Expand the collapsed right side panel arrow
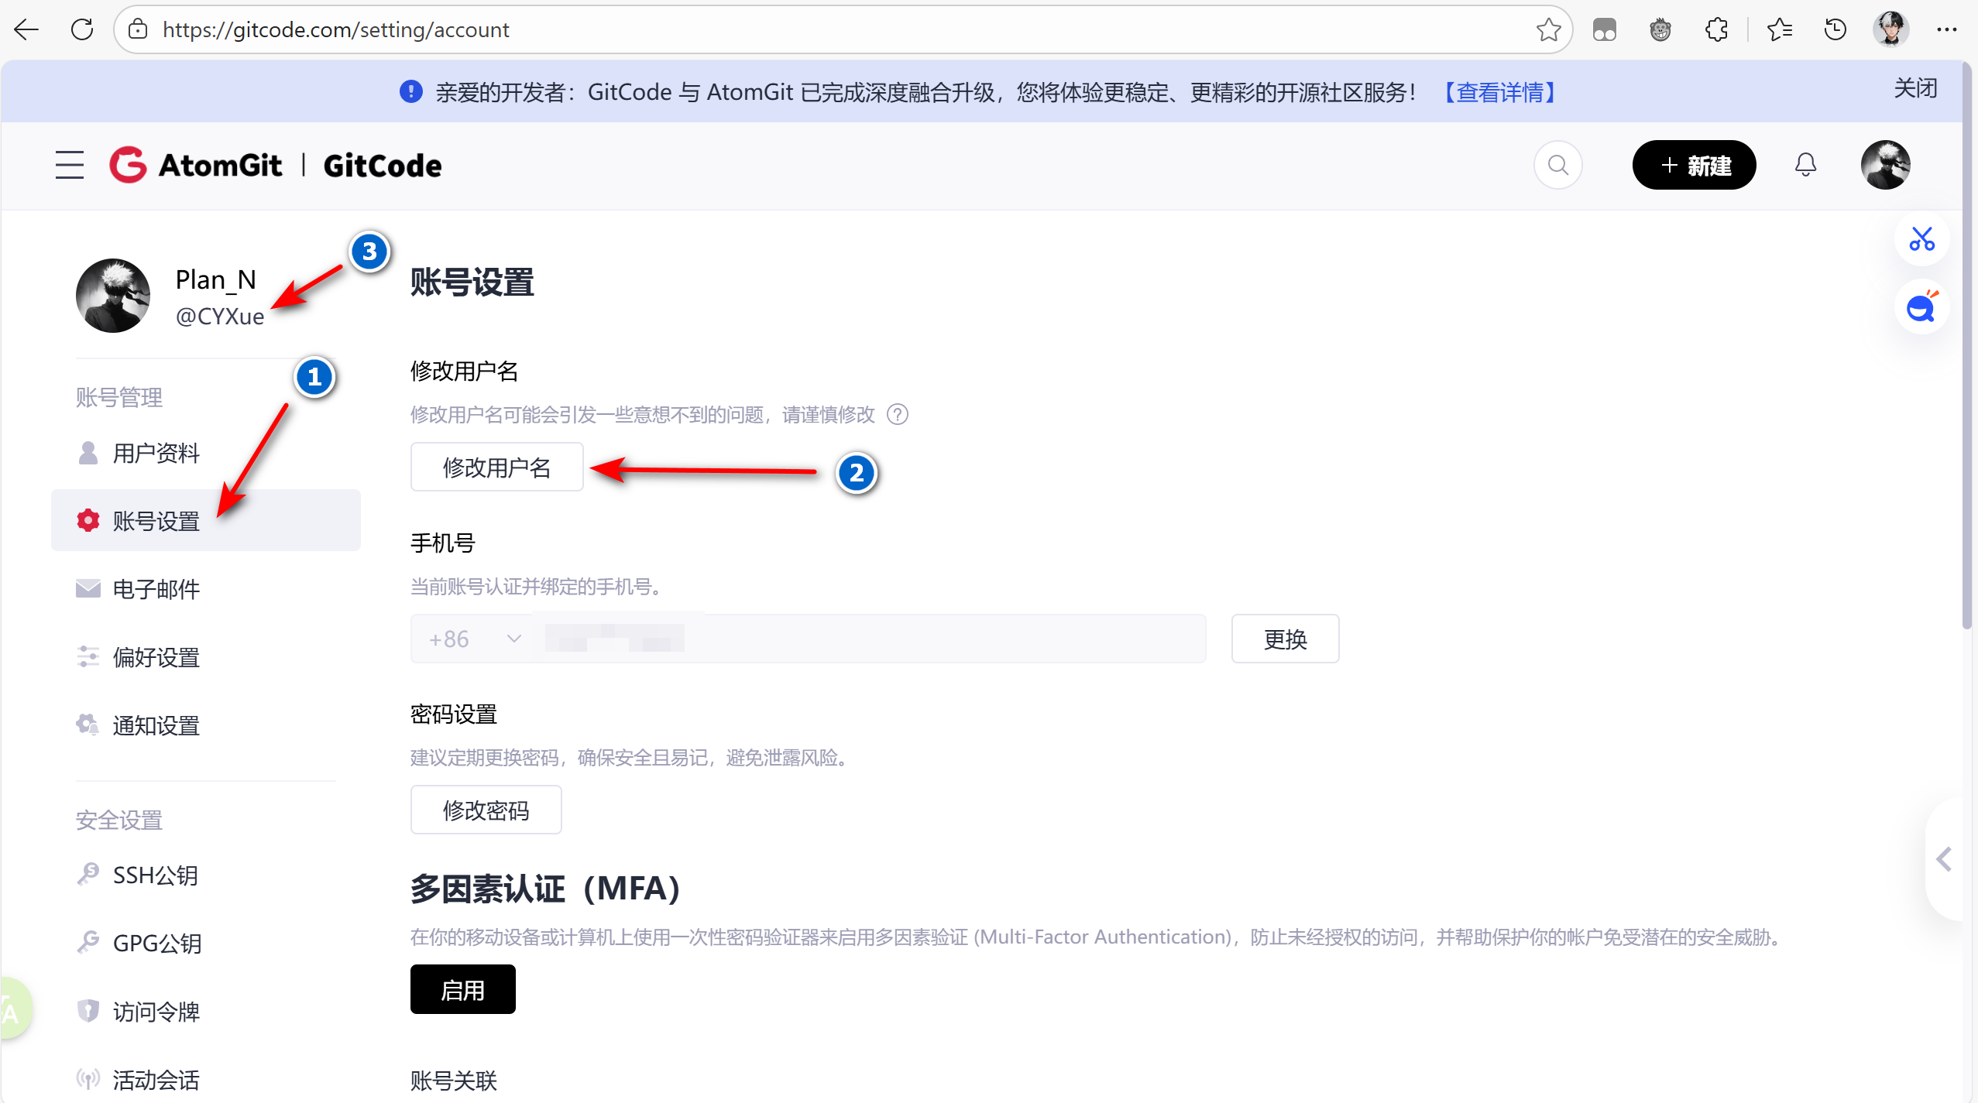This screenshot has height=1103, width=1978. (x=1944, y=859)
